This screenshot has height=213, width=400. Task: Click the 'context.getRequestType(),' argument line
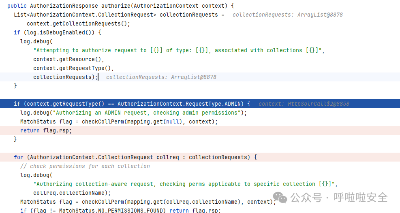click(73, 68)
